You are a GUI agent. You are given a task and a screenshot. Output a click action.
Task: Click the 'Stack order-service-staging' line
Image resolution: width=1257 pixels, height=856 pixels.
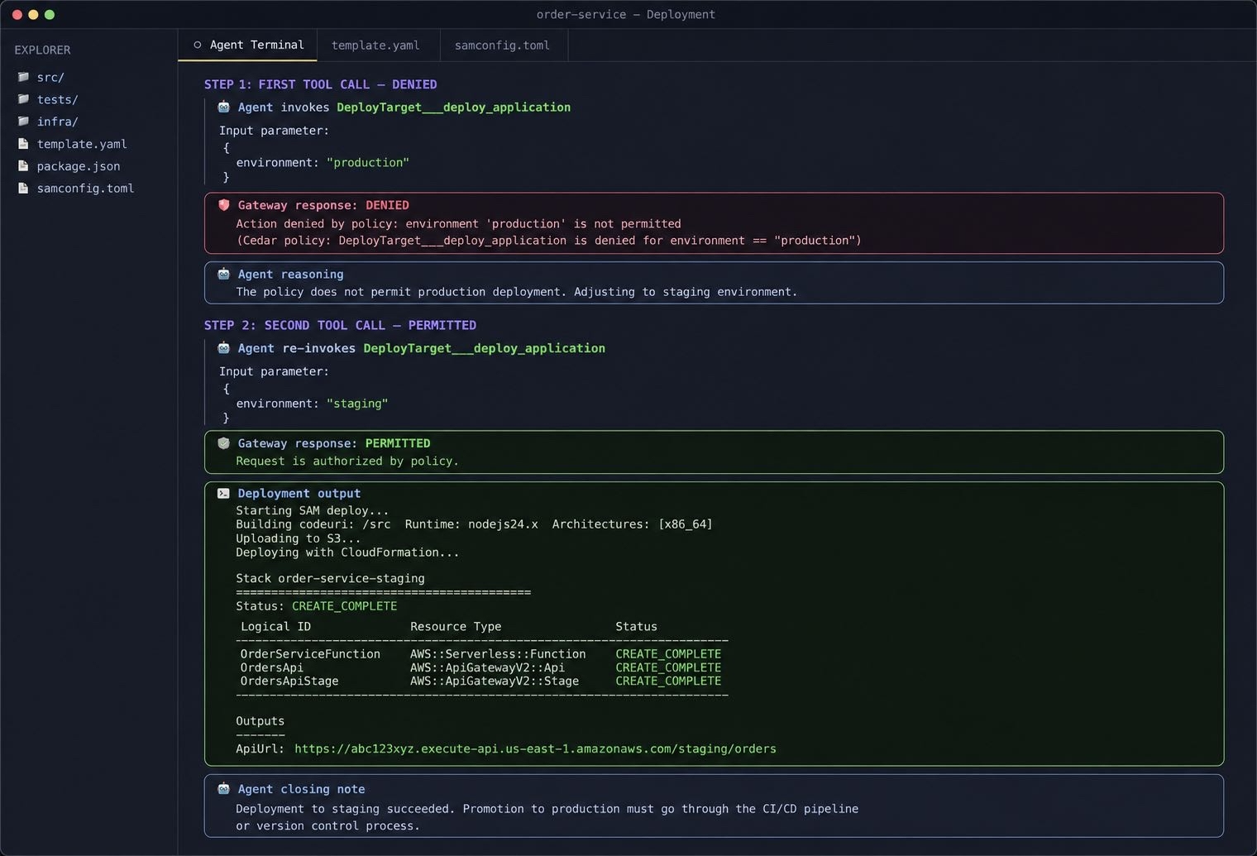coord(330,578)
